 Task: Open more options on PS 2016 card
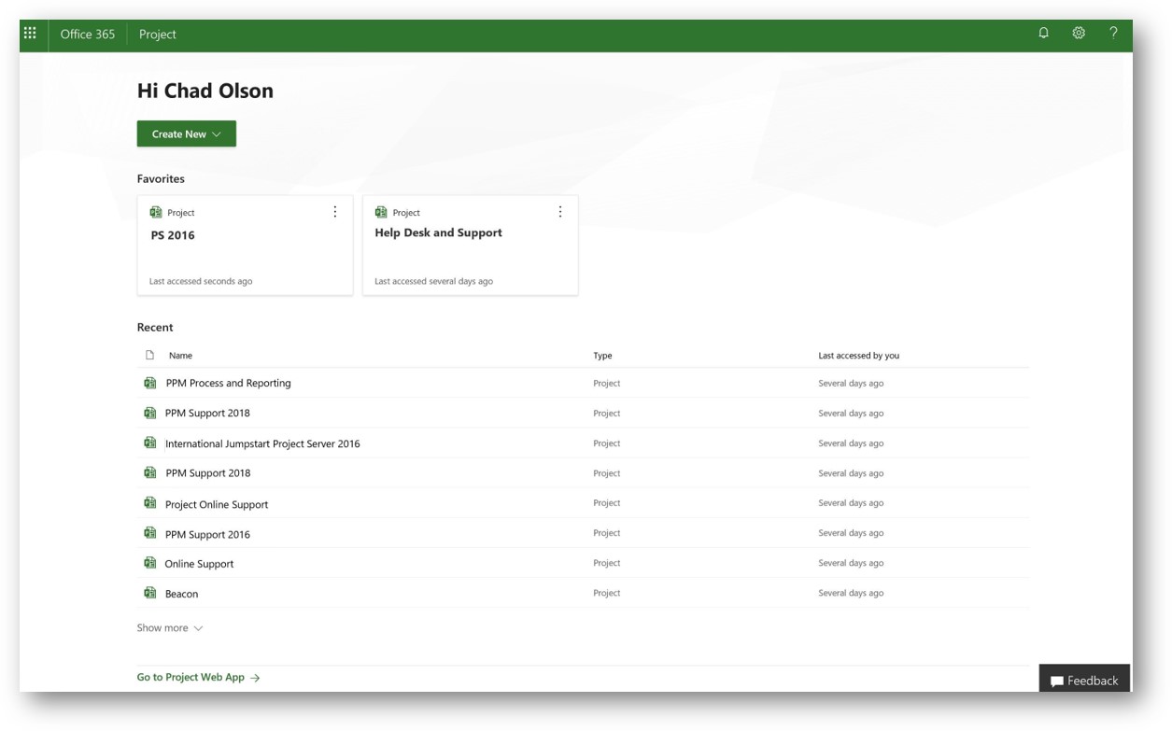(335, 212)
